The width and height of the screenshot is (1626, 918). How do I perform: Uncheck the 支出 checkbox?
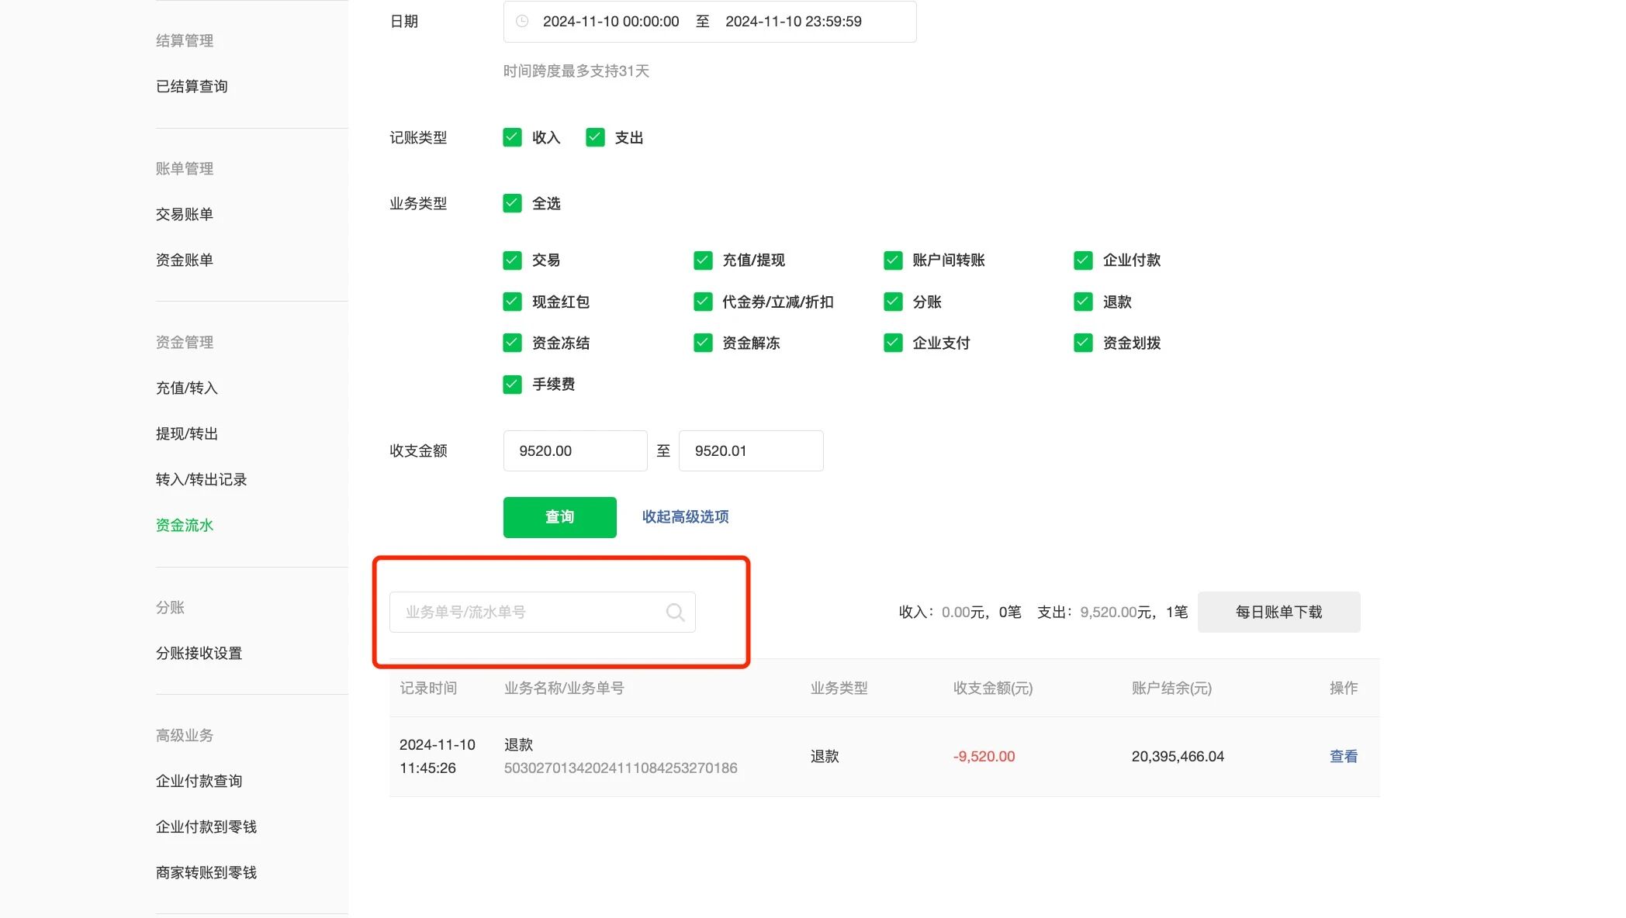point(595,138)
